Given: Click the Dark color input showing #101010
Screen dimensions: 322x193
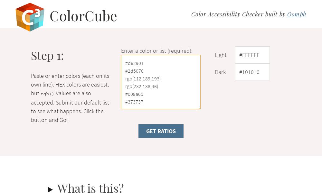Looking at the screenshot, I should click(252, 72).
